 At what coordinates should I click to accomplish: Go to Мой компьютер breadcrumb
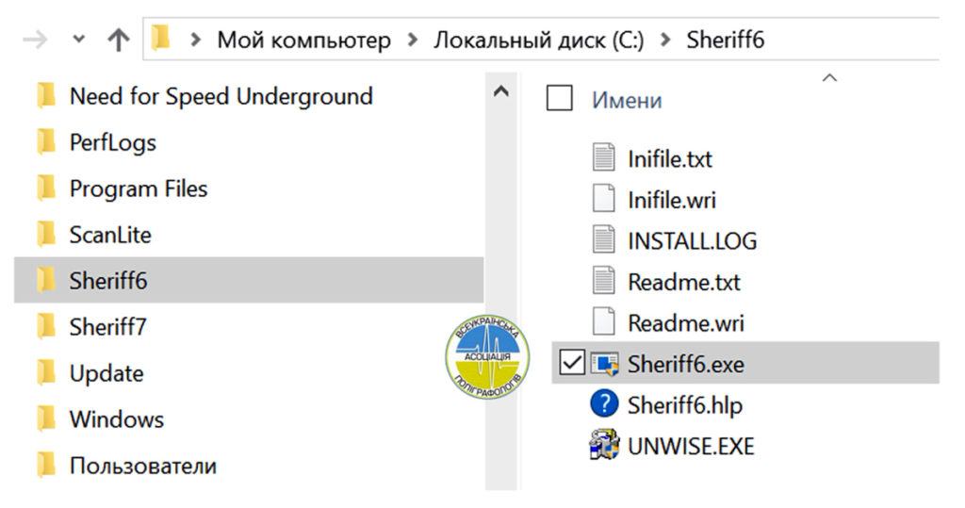[303, 41]
